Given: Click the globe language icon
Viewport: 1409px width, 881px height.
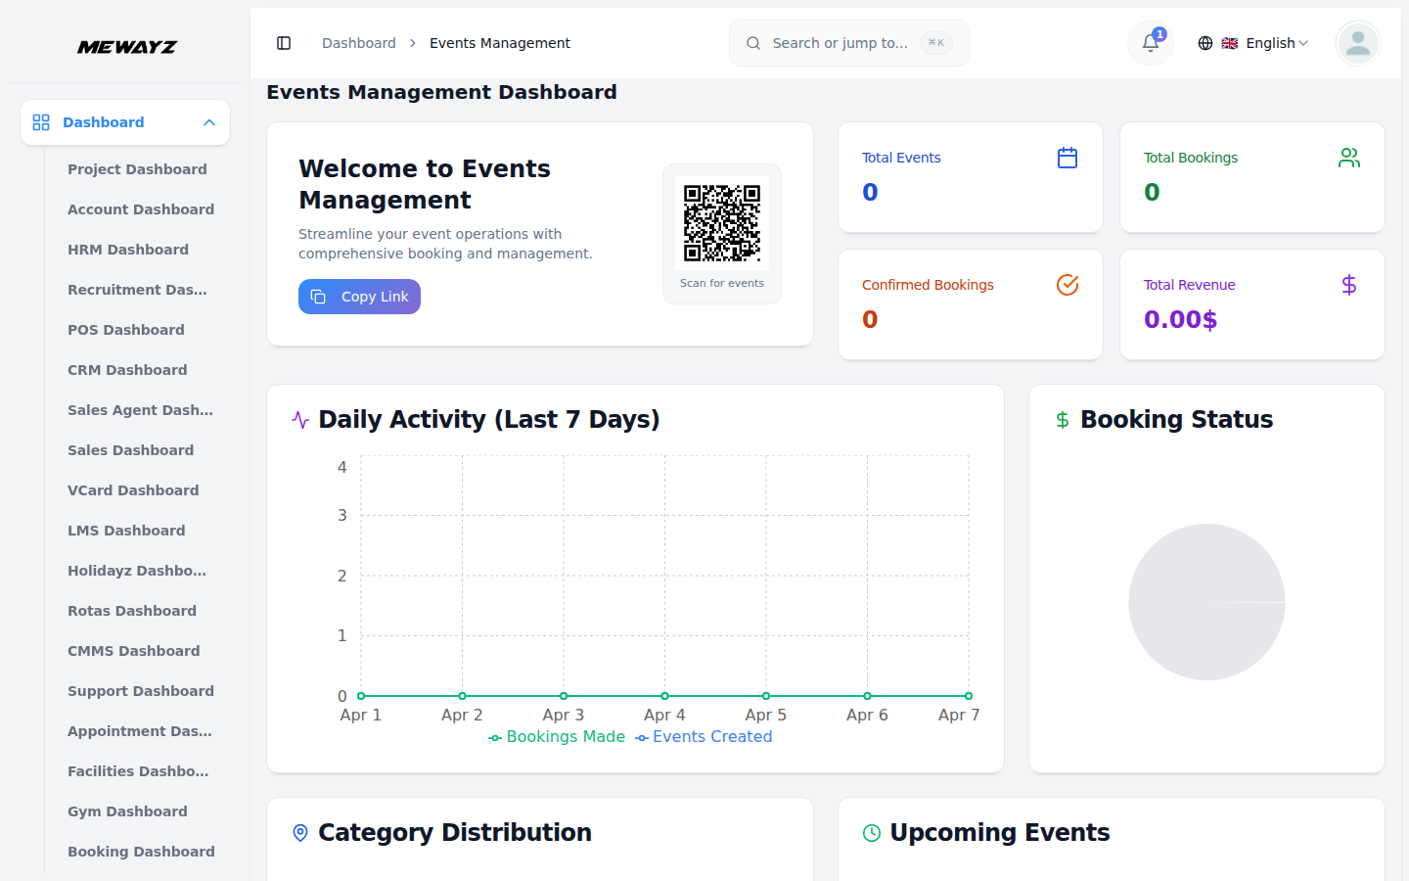Looking at the screenshot, I should tap(1204, 43).
